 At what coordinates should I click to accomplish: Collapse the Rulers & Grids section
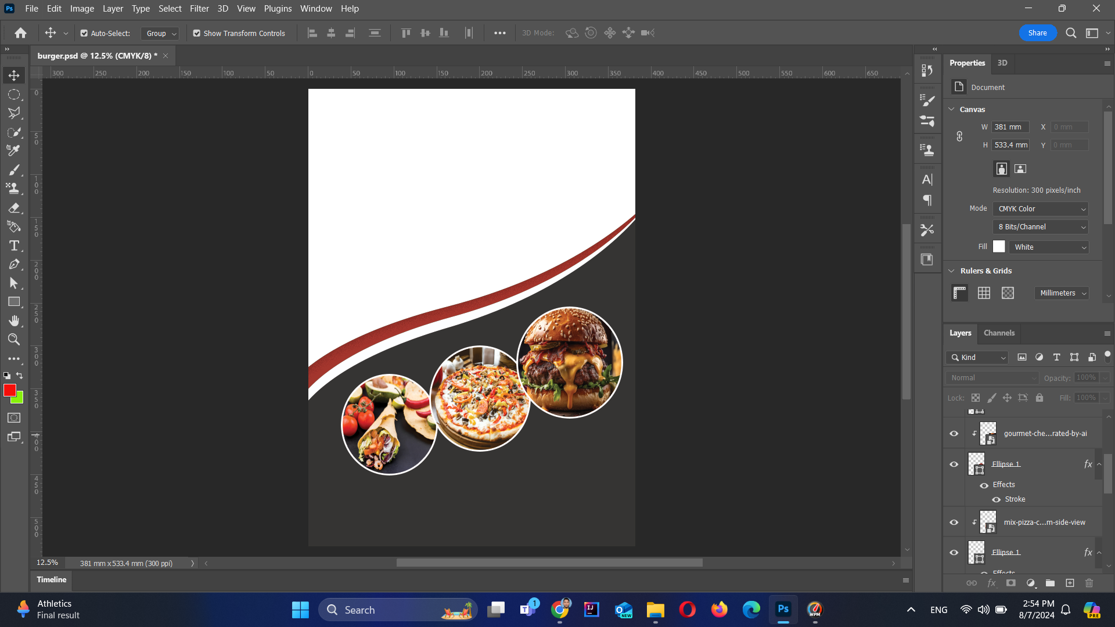coord(951,271)
